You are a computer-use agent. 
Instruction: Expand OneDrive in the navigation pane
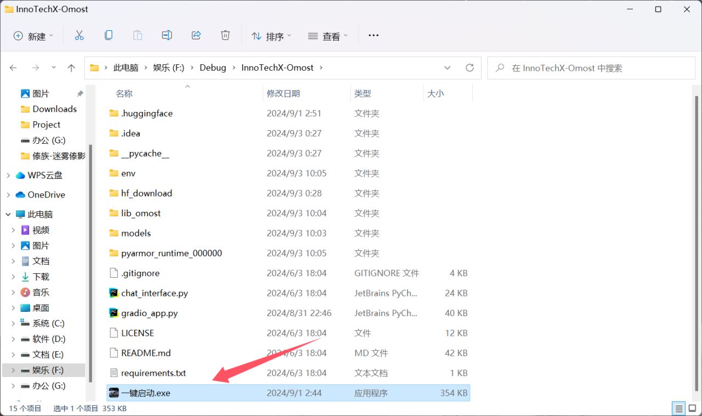pos(8,194)
